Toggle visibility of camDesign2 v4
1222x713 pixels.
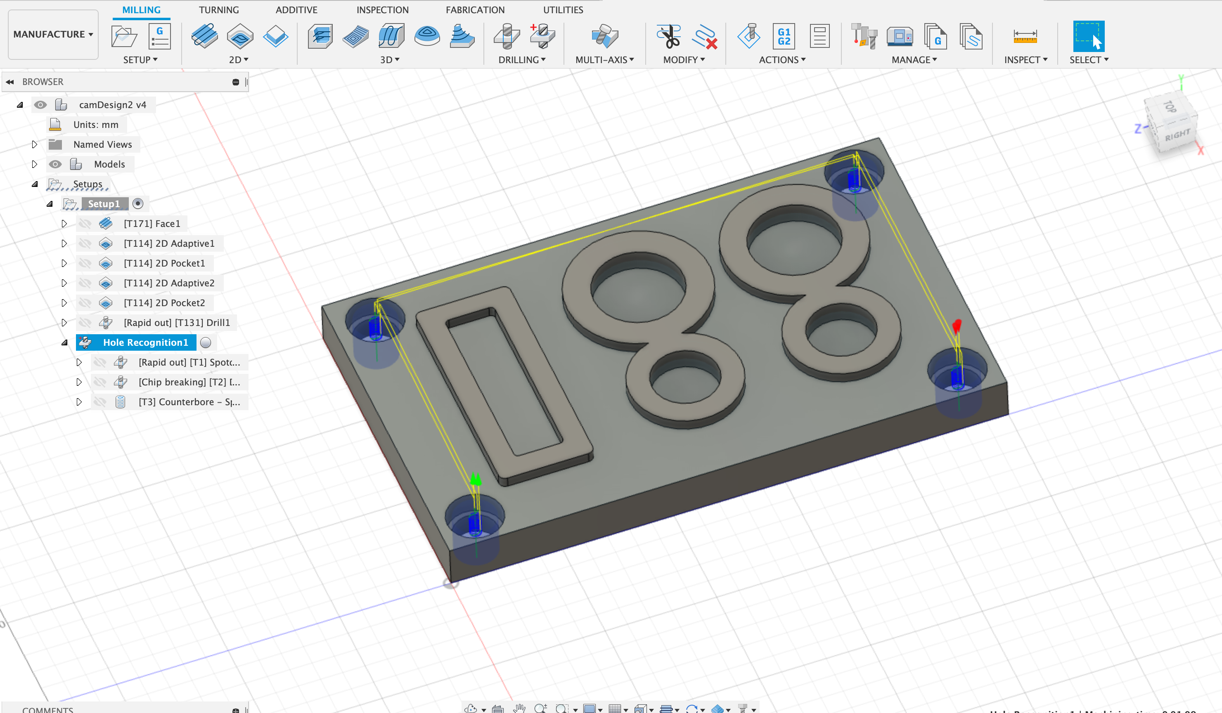40,105
